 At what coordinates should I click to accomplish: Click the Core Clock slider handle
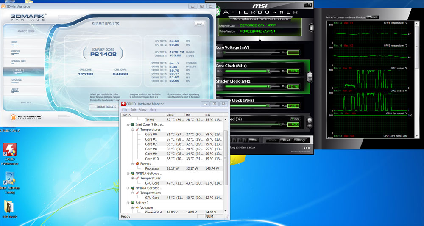pyautogui.click(x=268, y=71)
